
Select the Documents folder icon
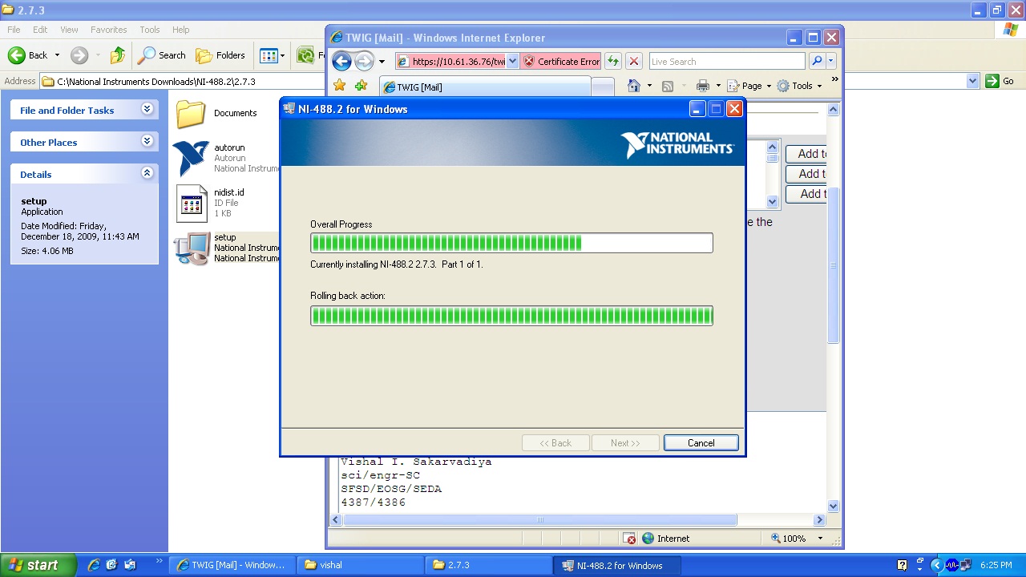[191, 114]
